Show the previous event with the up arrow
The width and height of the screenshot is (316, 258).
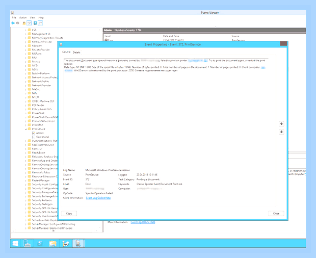pyautogui.click(x=281, y=124)
